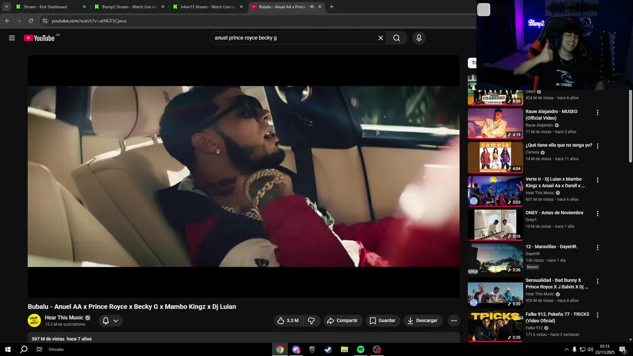Screen dimensions: 633x356
Task: Open Spotify from the taskbar
Action: point(361,350)
